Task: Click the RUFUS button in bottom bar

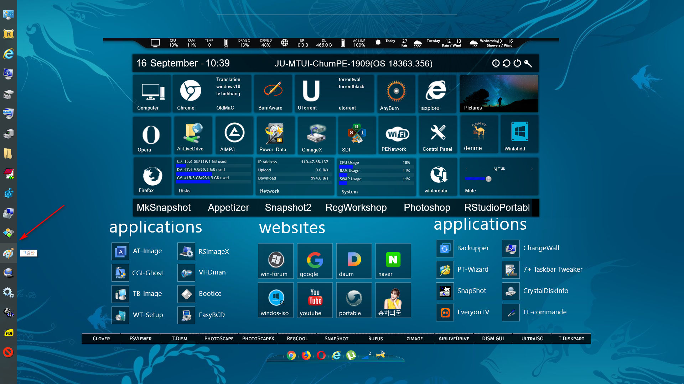Action: tap(375, 338)
